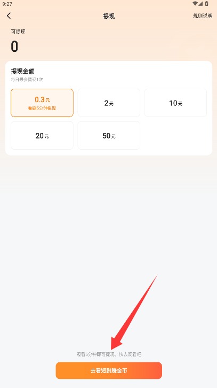Tap the cellular signal icon
This screenshot has width=217, height=388.
click(200, 3)
